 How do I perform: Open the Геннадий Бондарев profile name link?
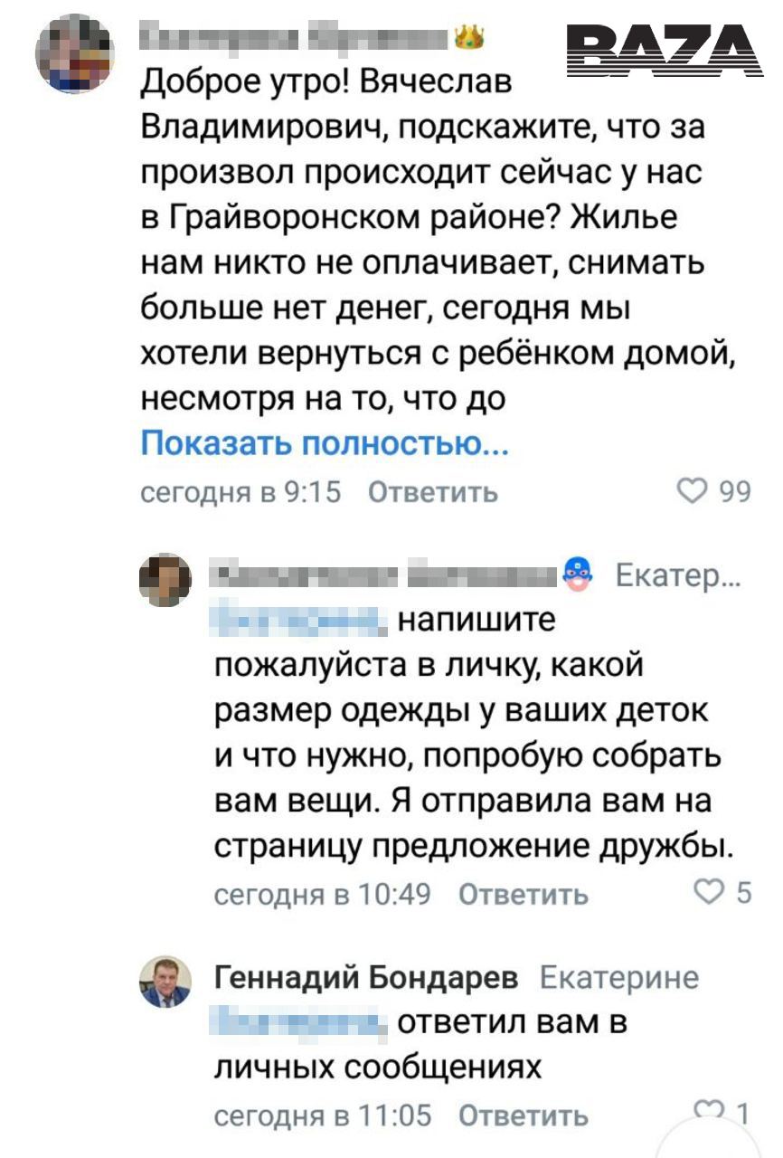[366, 978]
